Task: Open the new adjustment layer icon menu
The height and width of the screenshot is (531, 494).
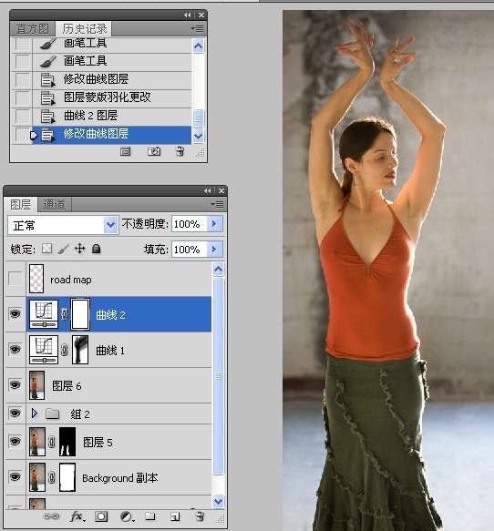Action: click(x=127, y=516)
